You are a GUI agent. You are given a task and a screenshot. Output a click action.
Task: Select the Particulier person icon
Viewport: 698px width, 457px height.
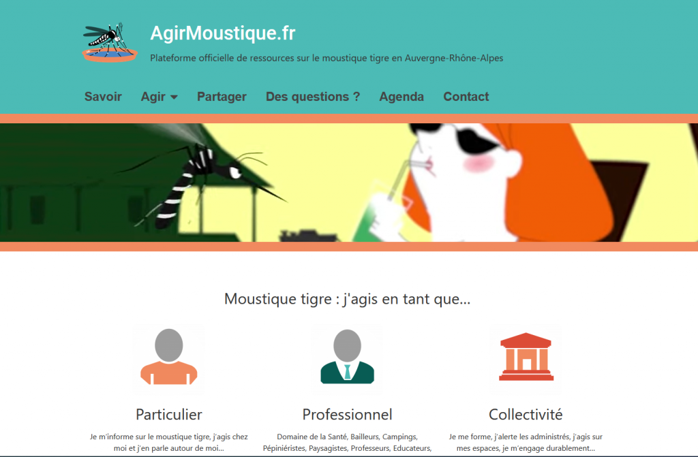[169, 357]
